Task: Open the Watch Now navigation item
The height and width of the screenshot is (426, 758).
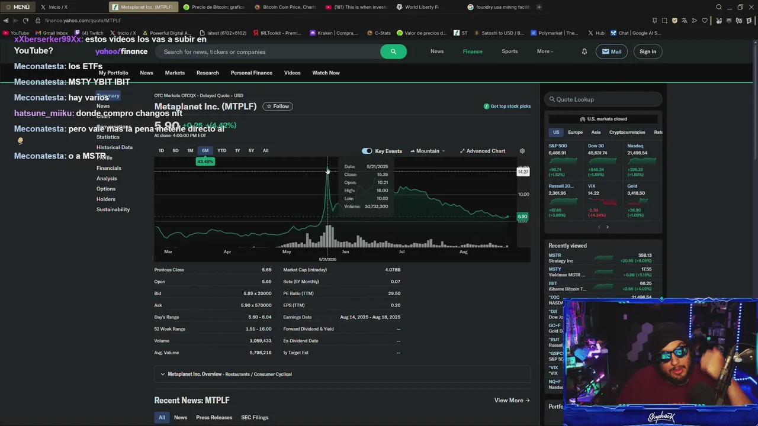Action: (x=326, y=73)
